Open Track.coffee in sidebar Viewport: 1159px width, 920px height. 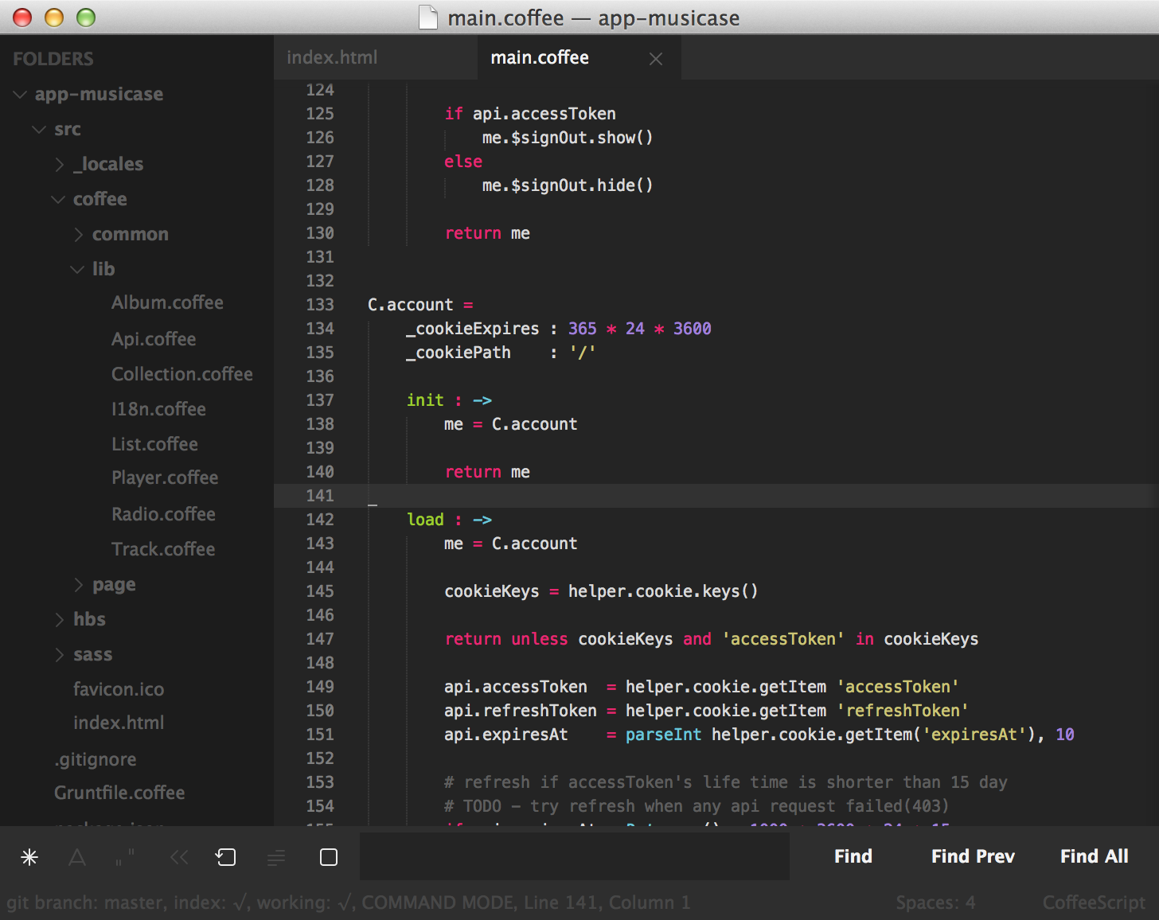[163, 549]
